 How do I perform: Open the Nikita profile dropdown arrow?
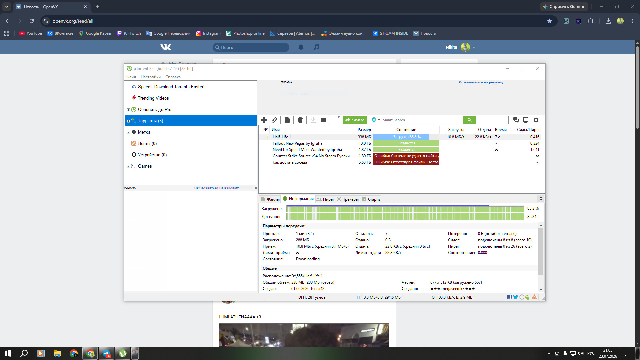point(473,48)
